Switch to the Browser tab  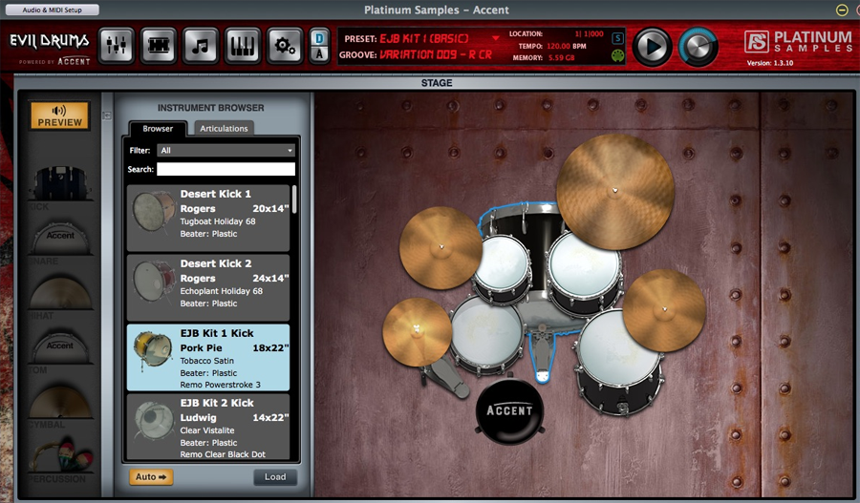click(158, 128)
